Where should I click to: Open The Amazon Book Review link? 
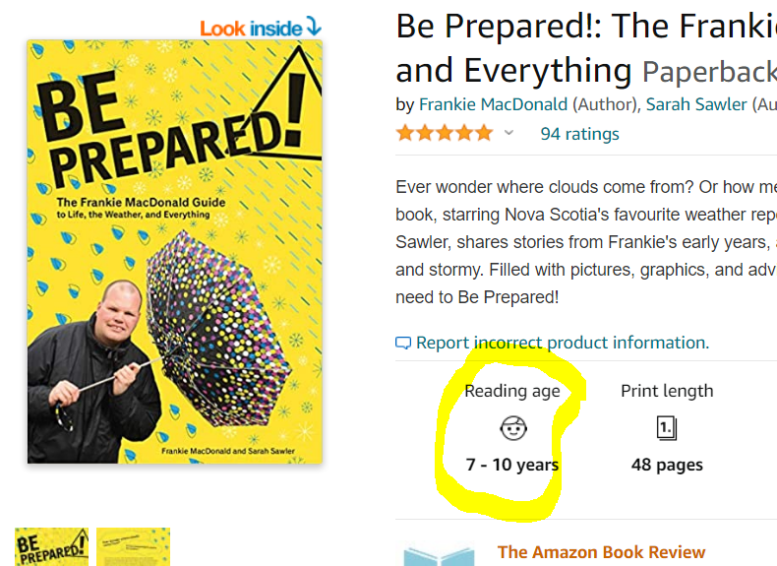pos(601,552)
